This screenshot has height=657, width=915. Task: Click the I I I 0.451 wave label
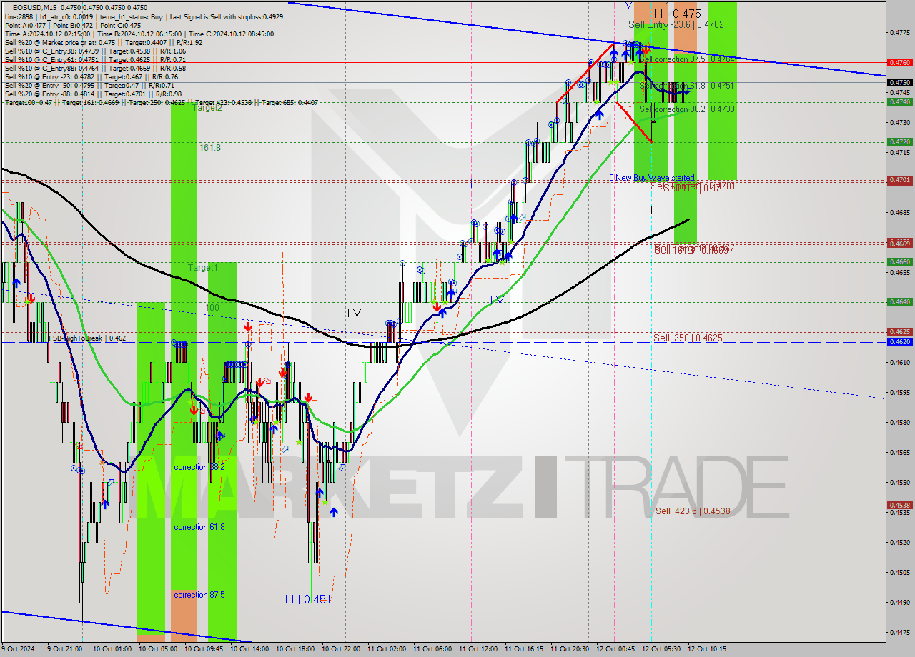pyautogui.click(x=307, y=599)
